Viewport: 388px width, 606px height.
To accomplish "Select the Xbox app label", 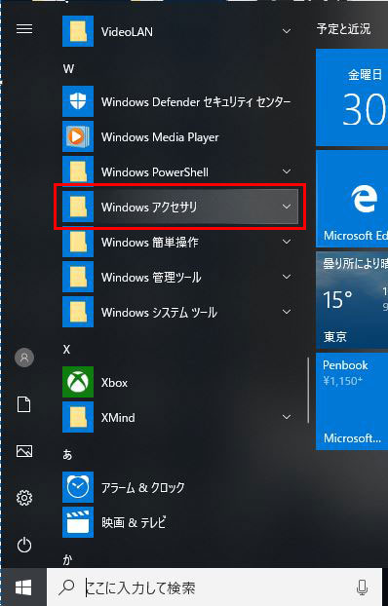I will (114, 383).
